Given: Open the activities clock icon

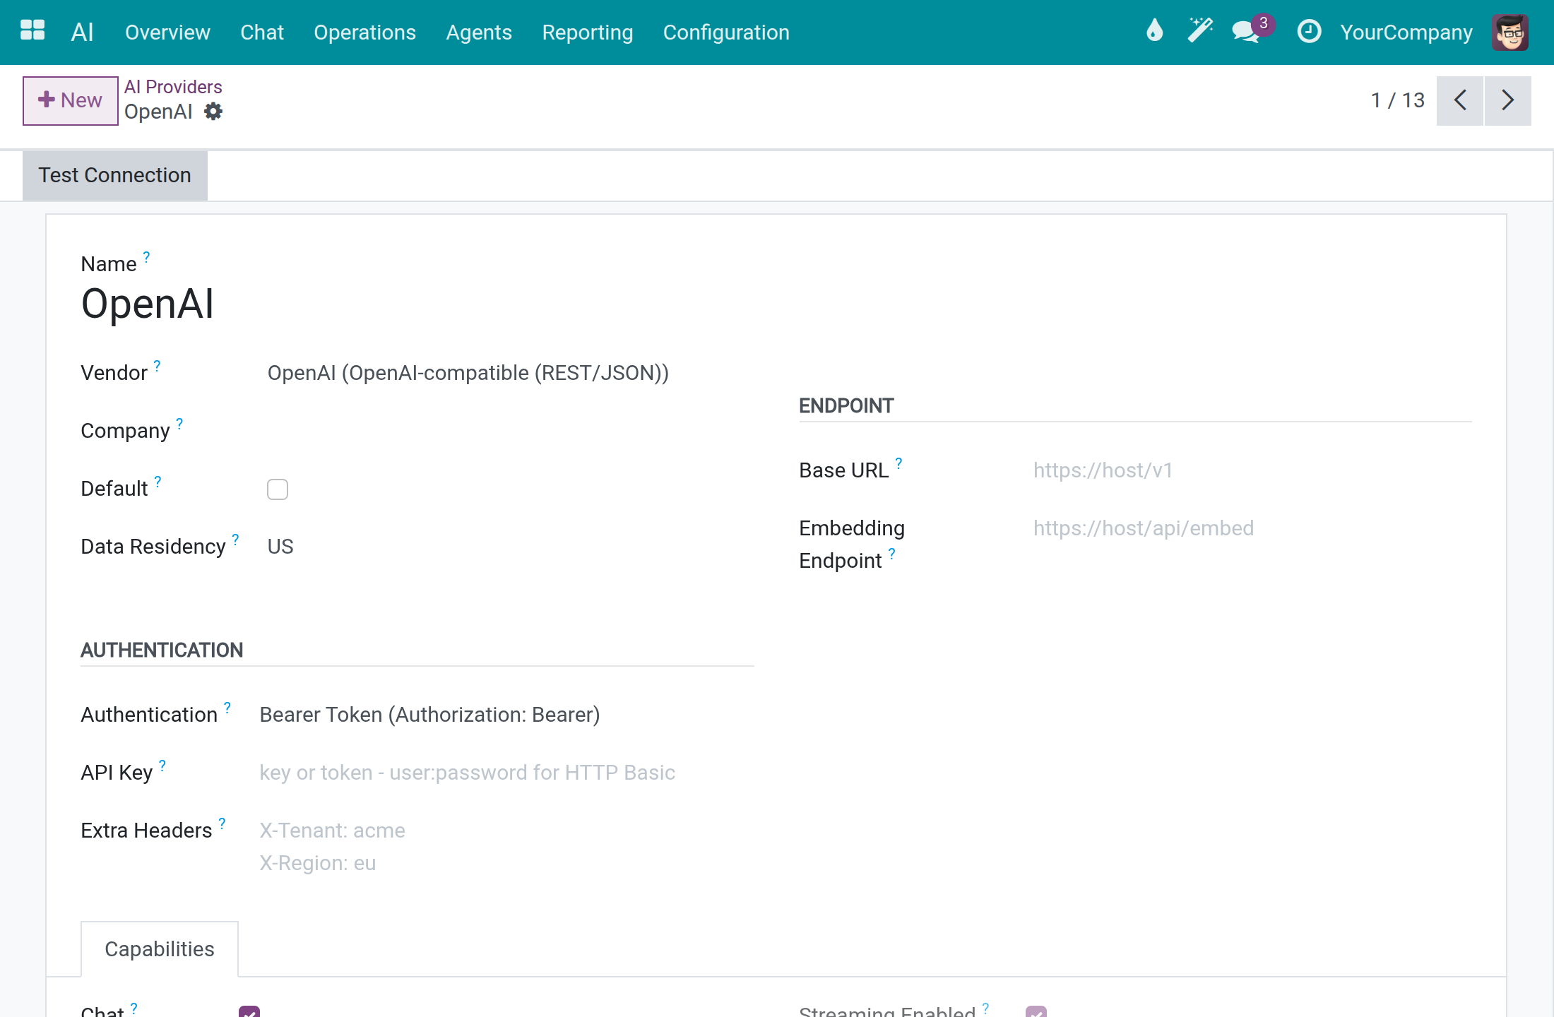Looking at the screenshot, I should tap(1309, 31).
